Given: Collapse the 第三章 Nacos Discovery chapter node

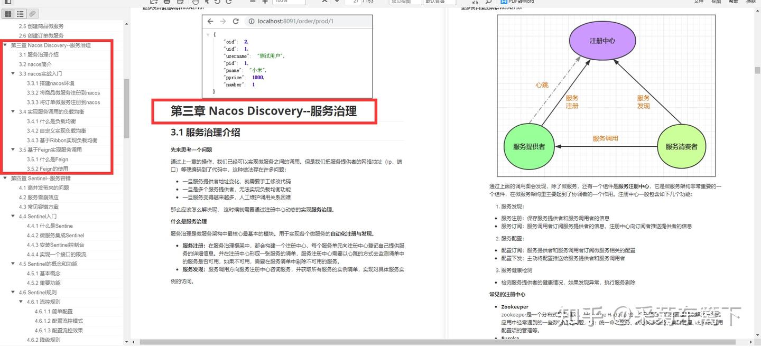Looking at the screenshot, I should pyautogui.click(x=5, y=45).
